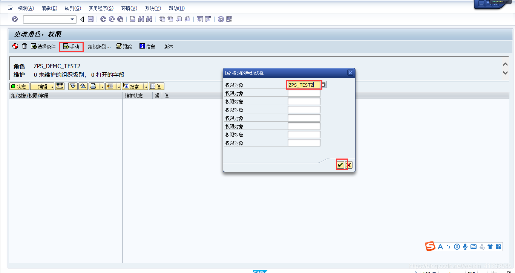
Task: Click the Cancel X circle icon
Action: [x=120, y=19]
